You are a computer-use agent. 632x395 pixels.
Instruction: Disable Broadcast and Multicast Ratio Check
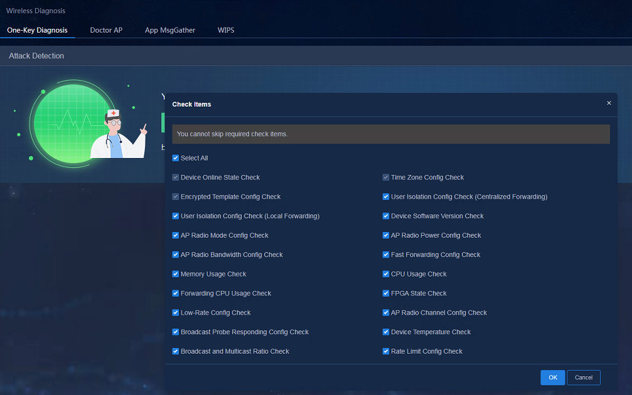coord(175,351)
